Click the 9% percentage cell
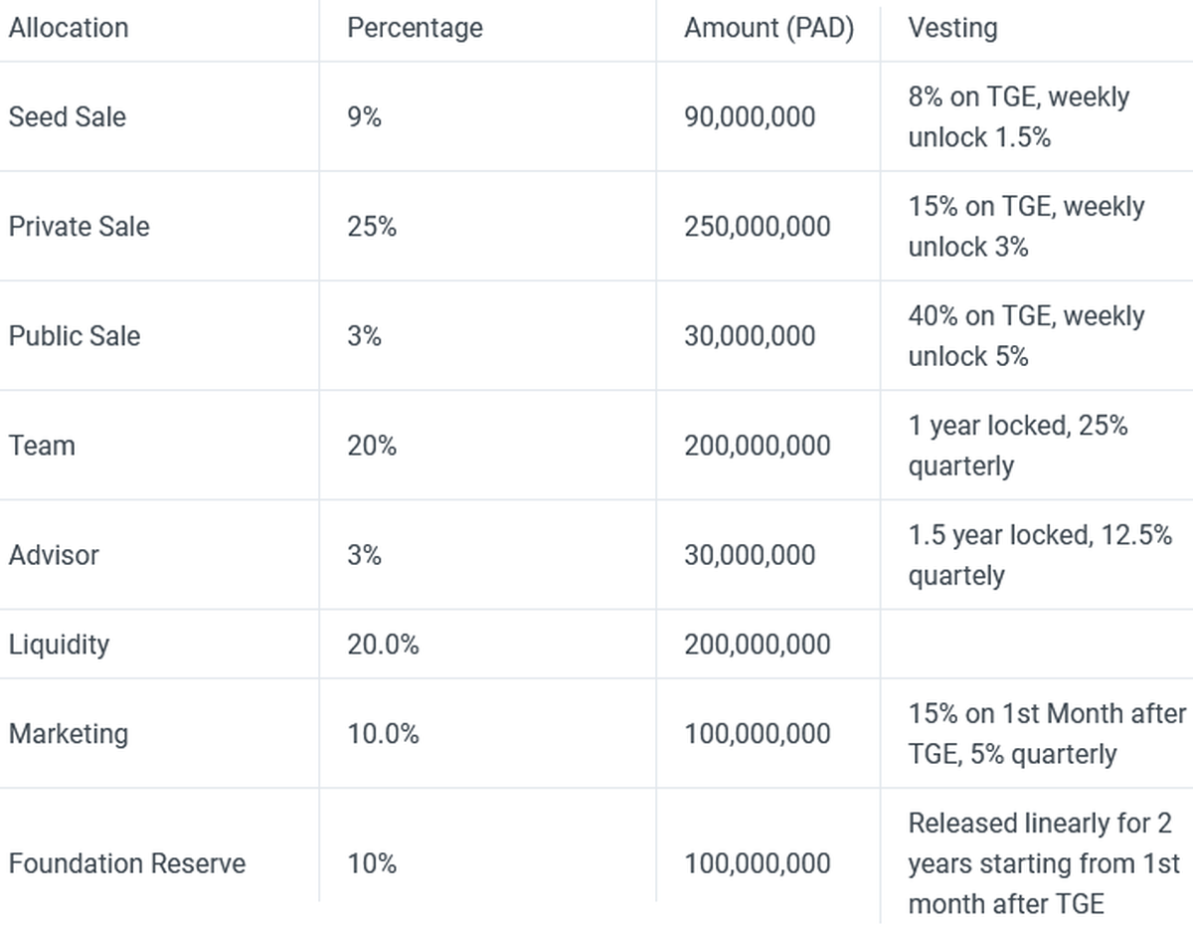Viewport: 1193px width, 932px height. point(364,117)
